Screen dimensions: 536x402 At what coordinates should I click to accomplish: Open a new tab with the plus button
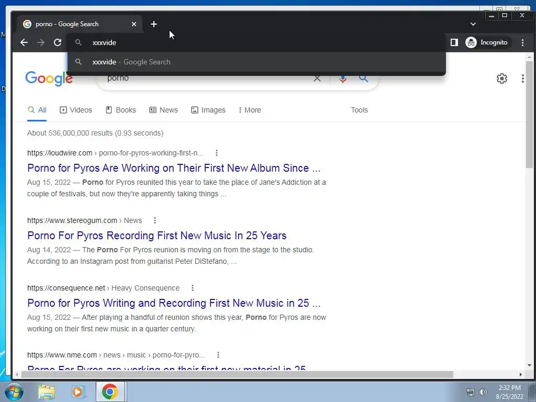[x=154, y=24]
